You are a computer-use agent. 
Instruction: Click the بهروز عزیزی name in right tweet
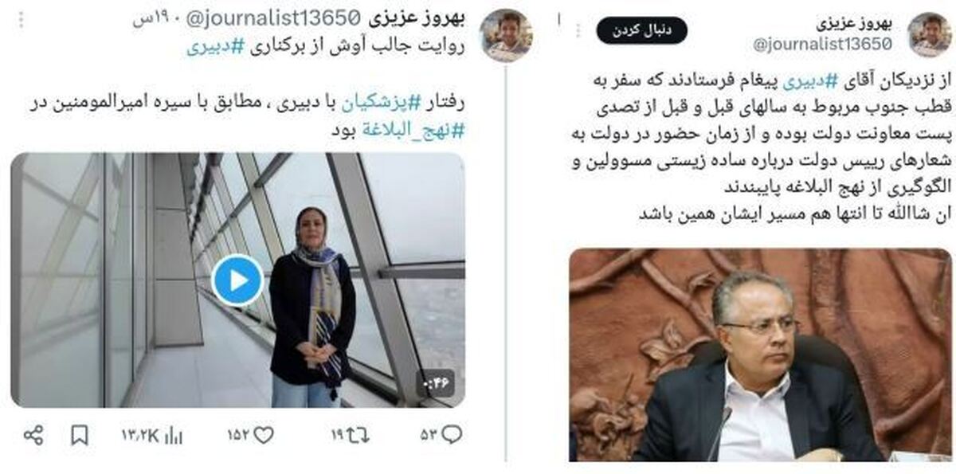[x=854, y=23]
